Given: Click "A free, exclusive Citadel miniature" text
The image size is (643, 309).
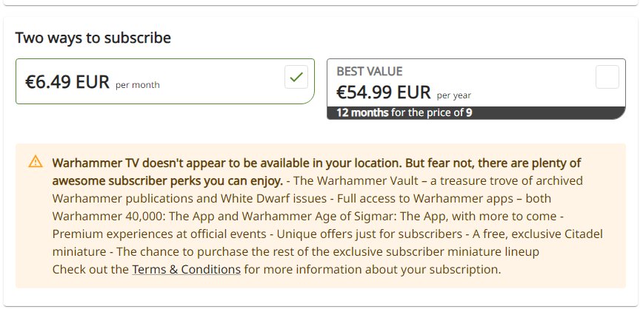Looking at the screenshot, I should tap(539, 234).
